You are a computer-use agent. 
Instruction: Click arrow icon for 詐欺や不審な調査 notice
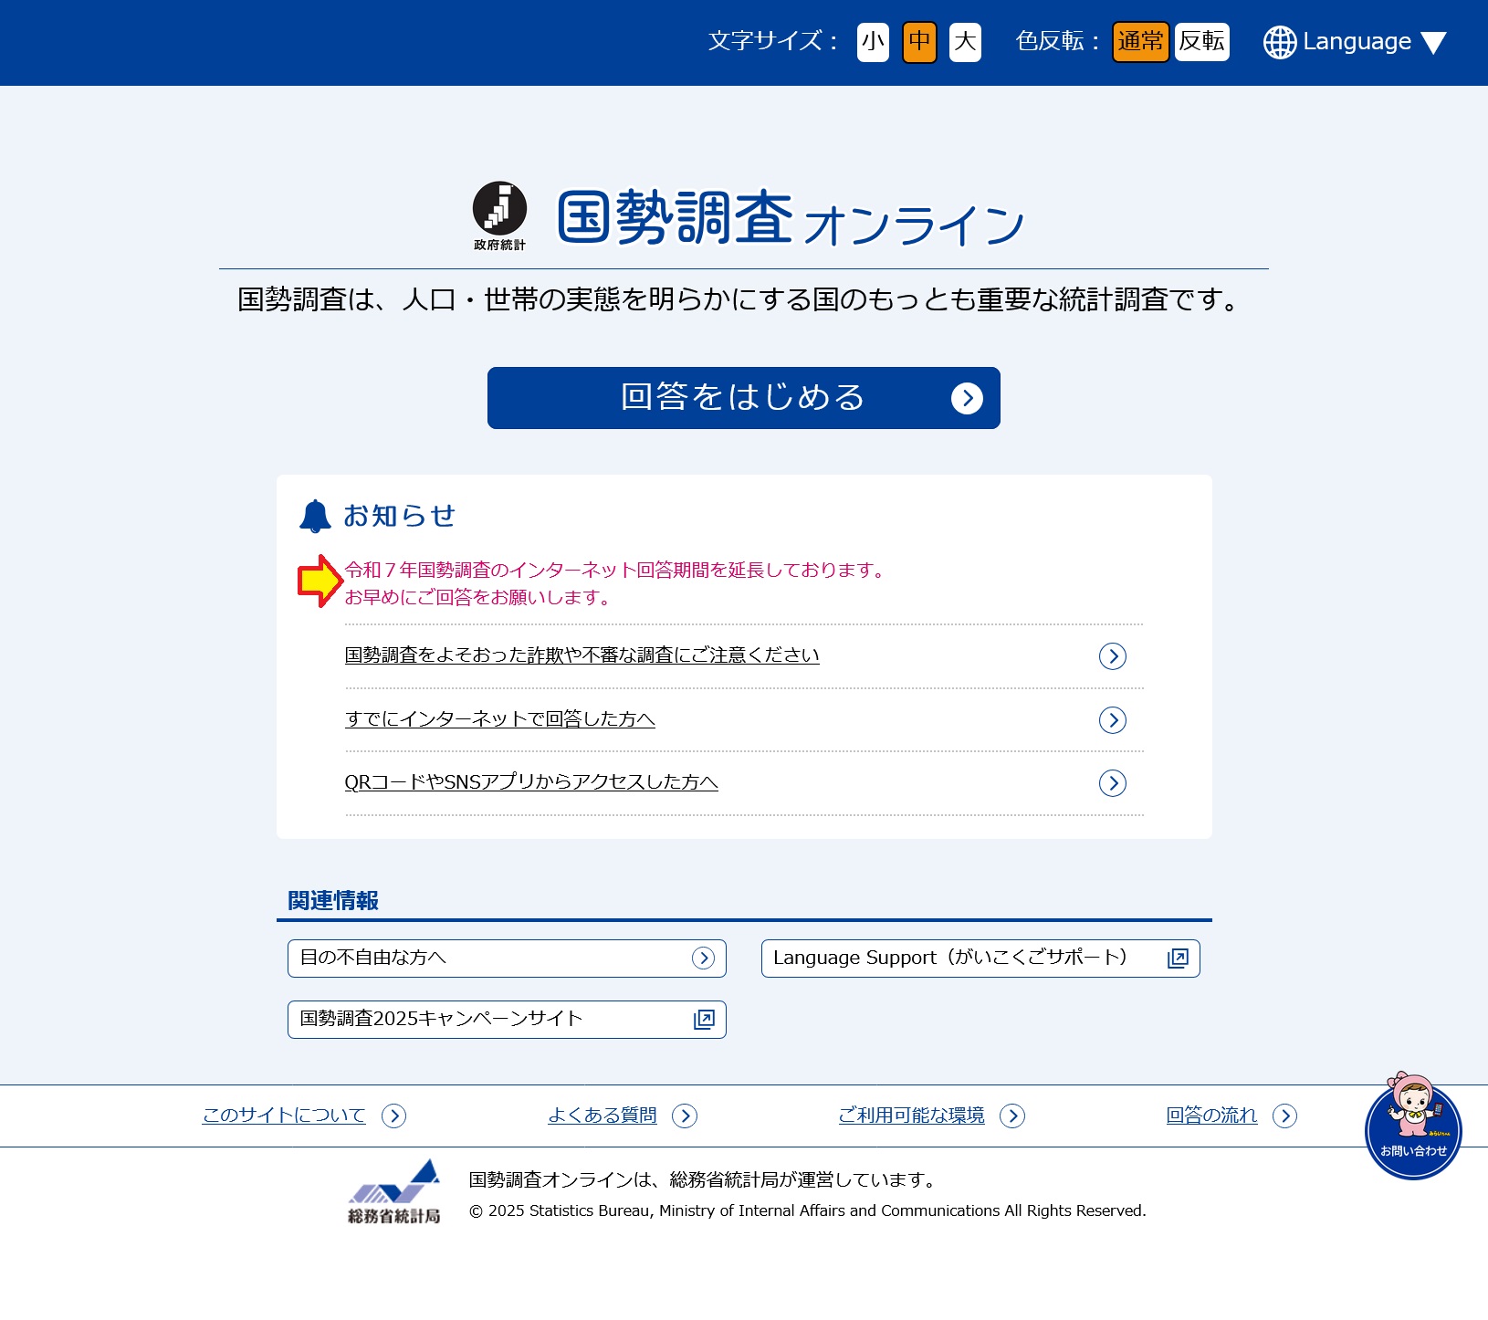pos(1112,656)
